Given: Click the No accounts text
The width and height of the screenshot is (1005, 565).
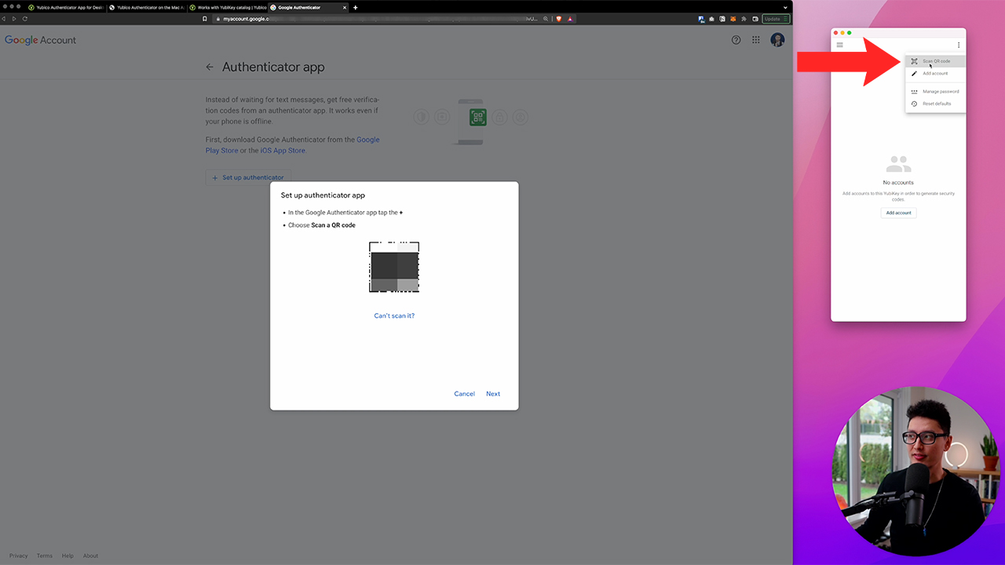Looking at the screenshot, I should click(x=898, y=183).
